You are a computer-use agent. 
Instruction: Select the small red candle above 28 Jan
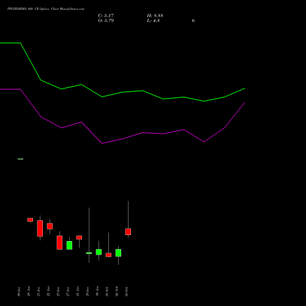pos(79,237)
